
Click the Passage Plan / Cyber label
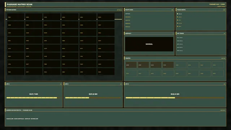(217, 4)
